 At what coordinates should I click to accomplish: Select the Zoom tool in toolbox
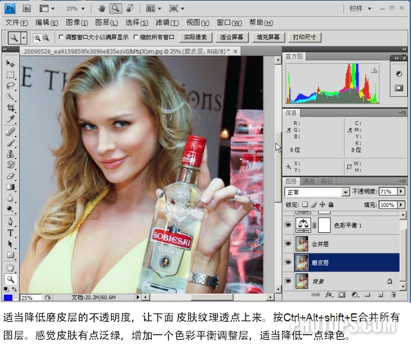point(10,279)
